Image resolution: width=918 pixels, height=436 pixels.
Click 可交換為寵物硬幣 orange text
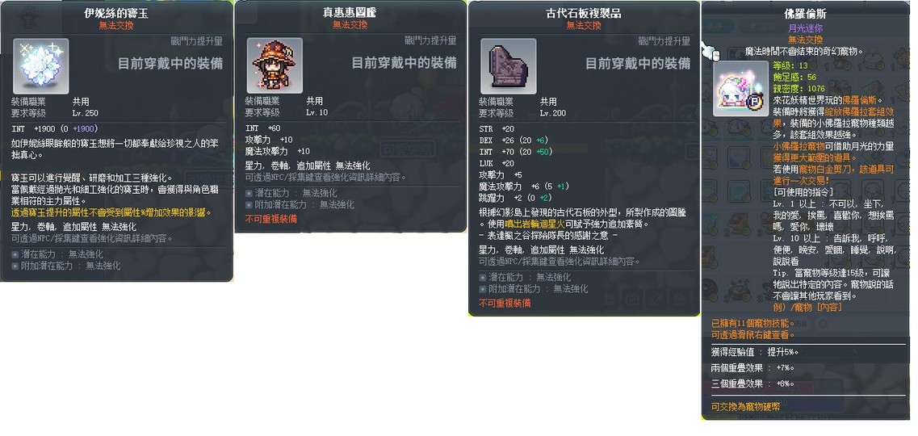point(745,406)
